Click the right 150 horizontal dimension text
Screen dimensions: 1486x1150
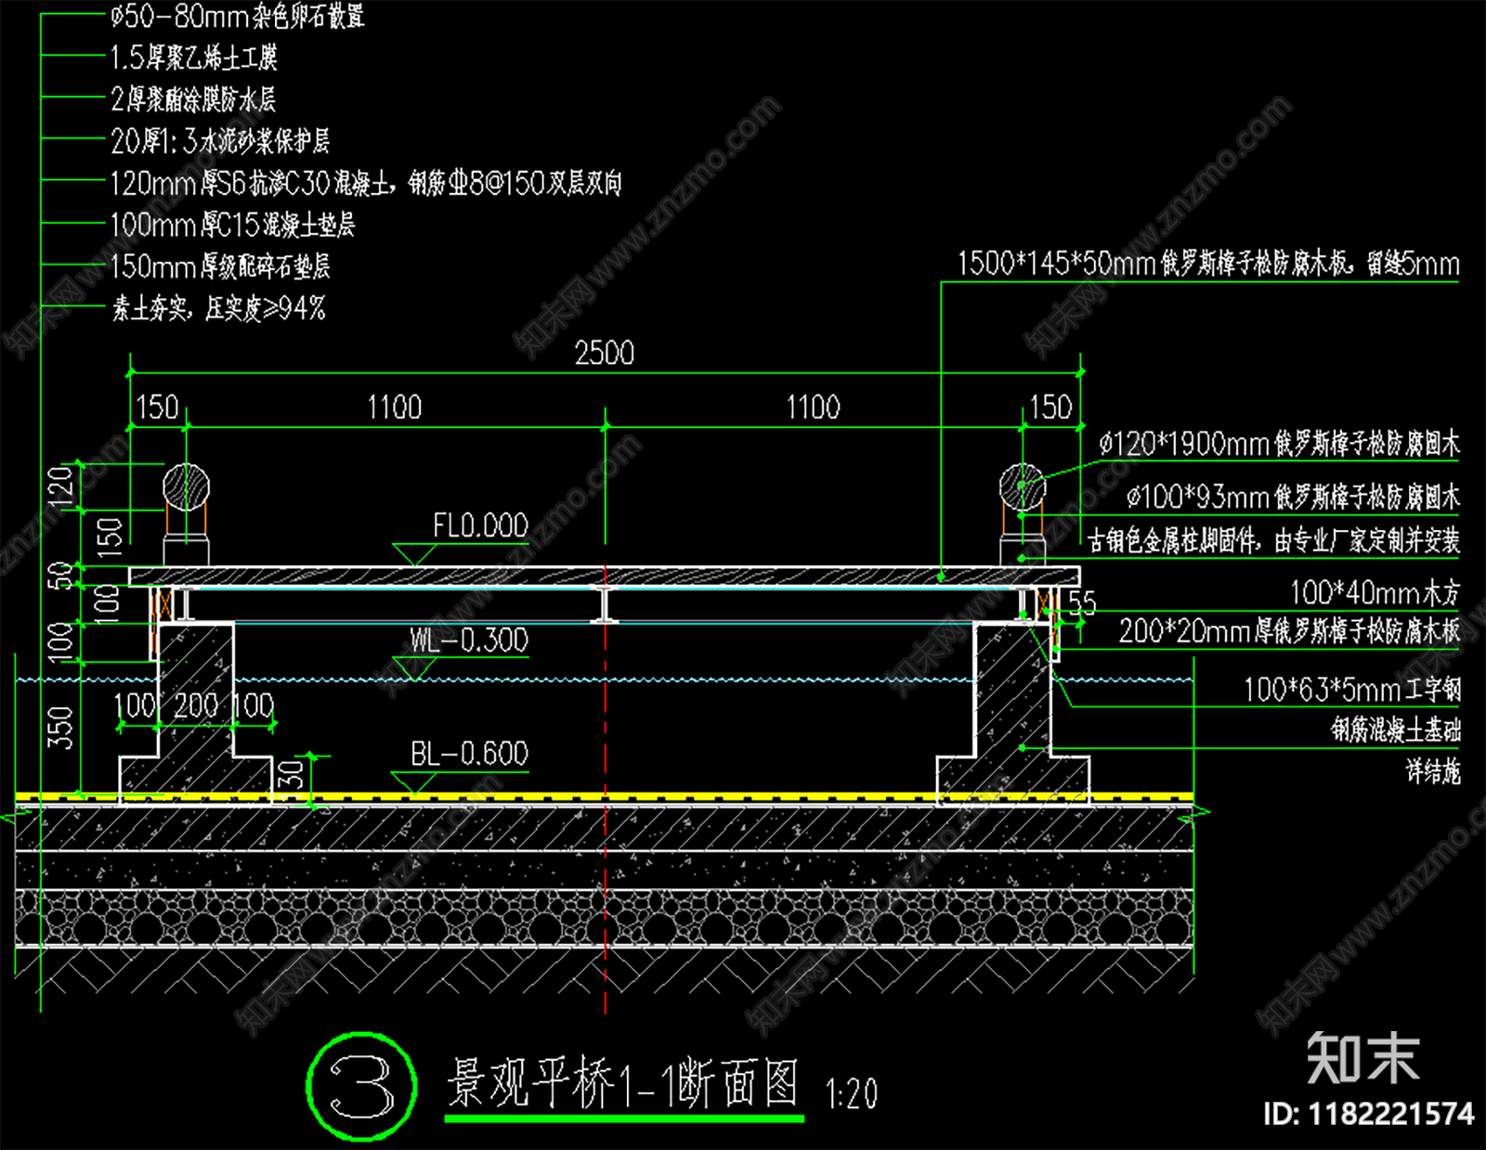pos(1050,407)
